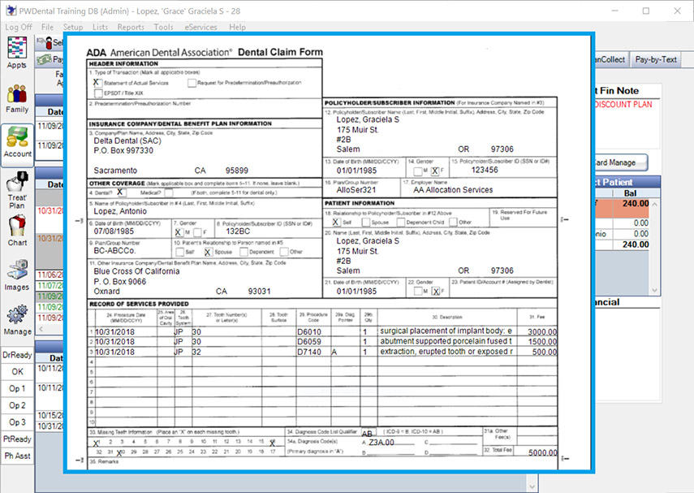Image resolution: width=694 pixels, height=493 pixels.
Task: Open the Family module
Action: coord(17,98)
